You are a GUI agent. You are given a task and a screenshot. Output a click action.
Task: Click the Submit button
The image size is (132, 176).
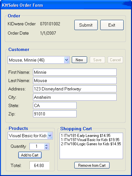tap(86, 25)
